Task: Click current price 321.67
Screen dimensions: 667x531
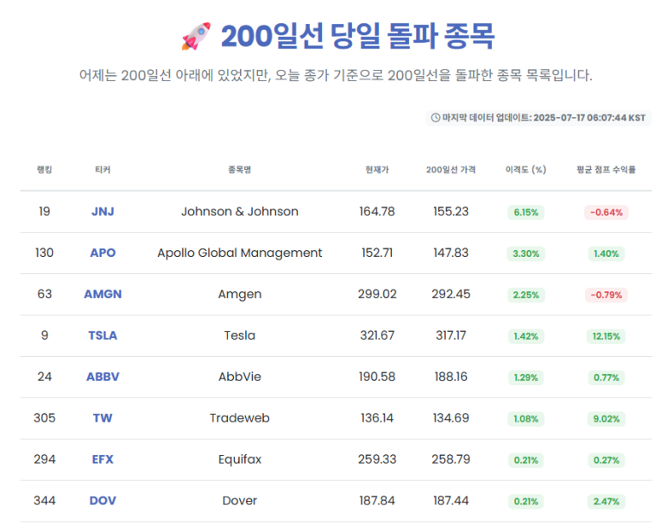Action: coord(377,335)
